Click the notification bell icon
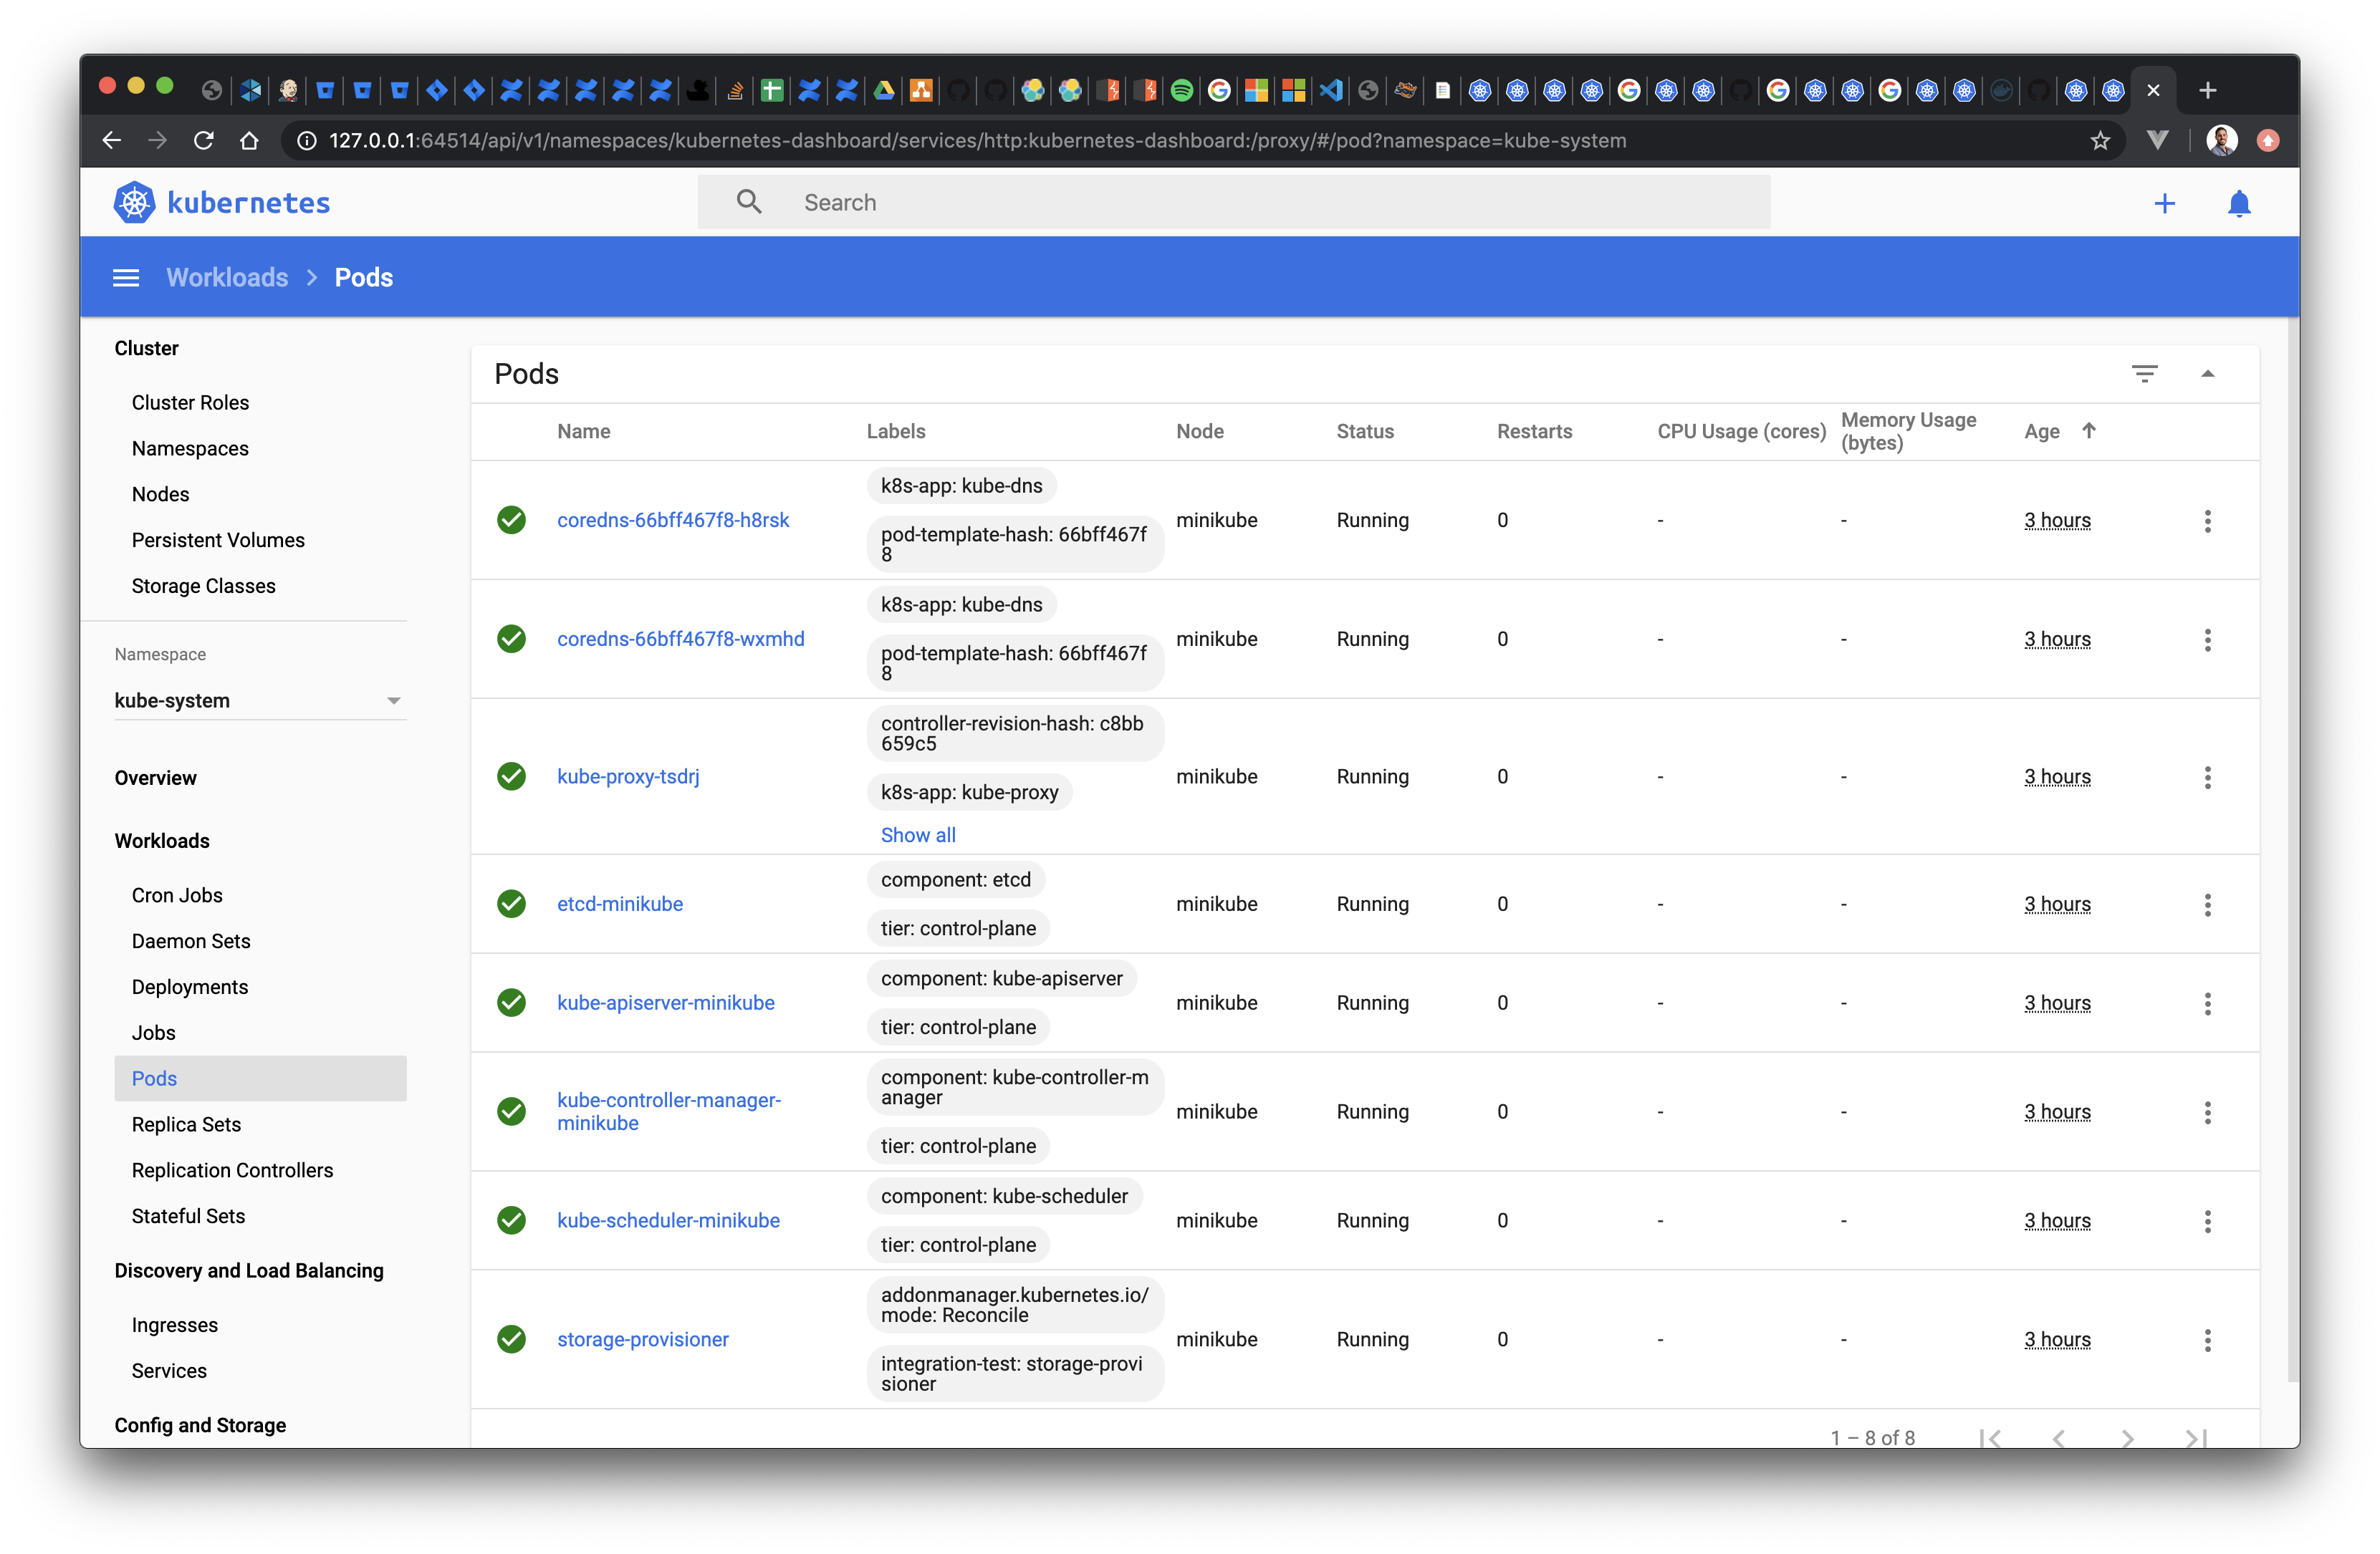This screenshot has width=2380, height=1554. tap(2237, 203)
